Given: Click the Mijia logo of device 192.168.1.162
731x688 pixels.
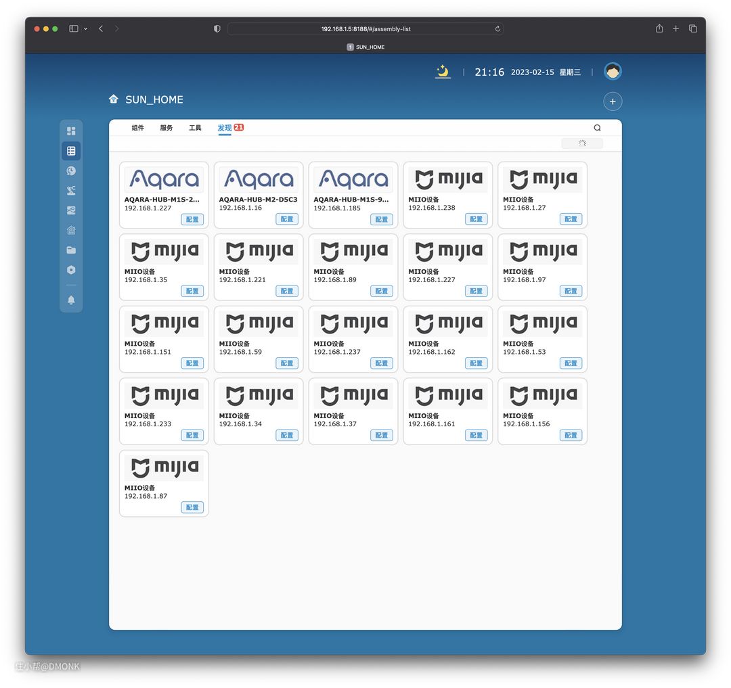Looking at the screenshot, I should [447, 323].
